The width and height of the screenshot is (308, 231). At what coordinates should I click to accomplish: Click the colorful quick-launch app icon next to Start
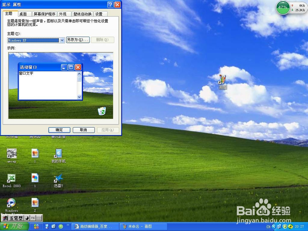click(x=36, y=226)
